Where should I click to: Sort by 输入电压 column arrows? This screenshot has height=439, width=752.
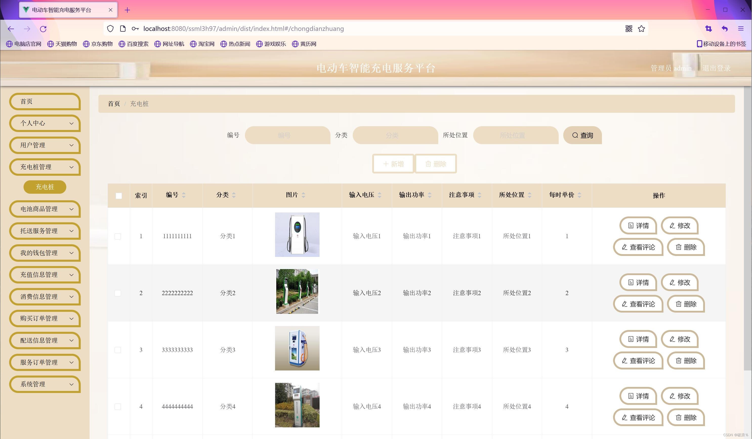(379, 195)
